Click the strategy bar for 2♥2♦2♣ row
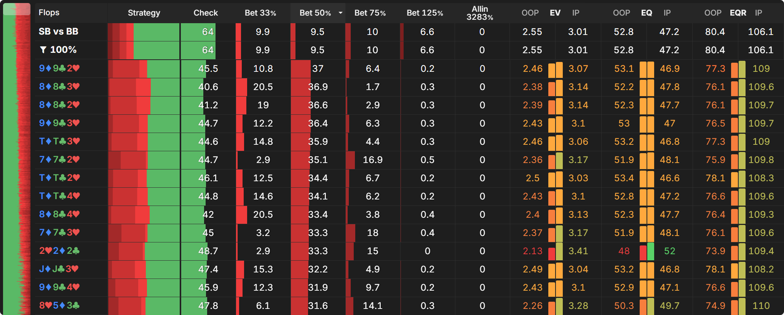Image resolution: width=784 pixels, height=315 pixels. coord(144,251)
